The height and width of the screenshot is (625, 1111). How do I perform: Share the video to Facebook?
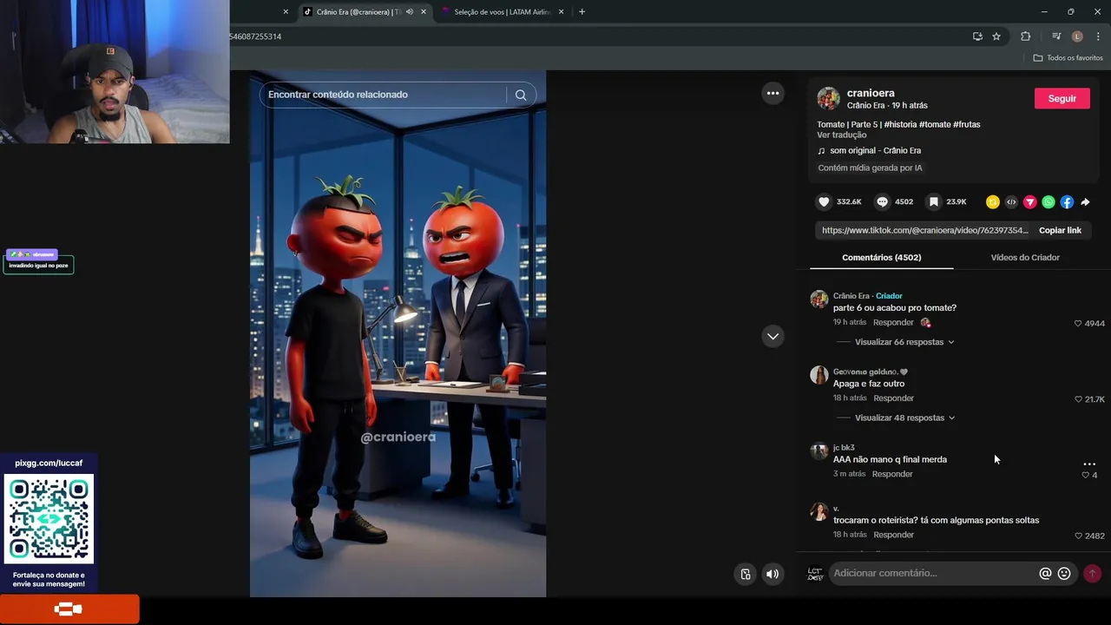pyautogui.click(x=1067, y=202)
